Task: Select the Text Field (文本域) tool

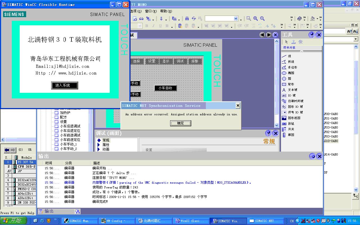Action: [289, 90]
